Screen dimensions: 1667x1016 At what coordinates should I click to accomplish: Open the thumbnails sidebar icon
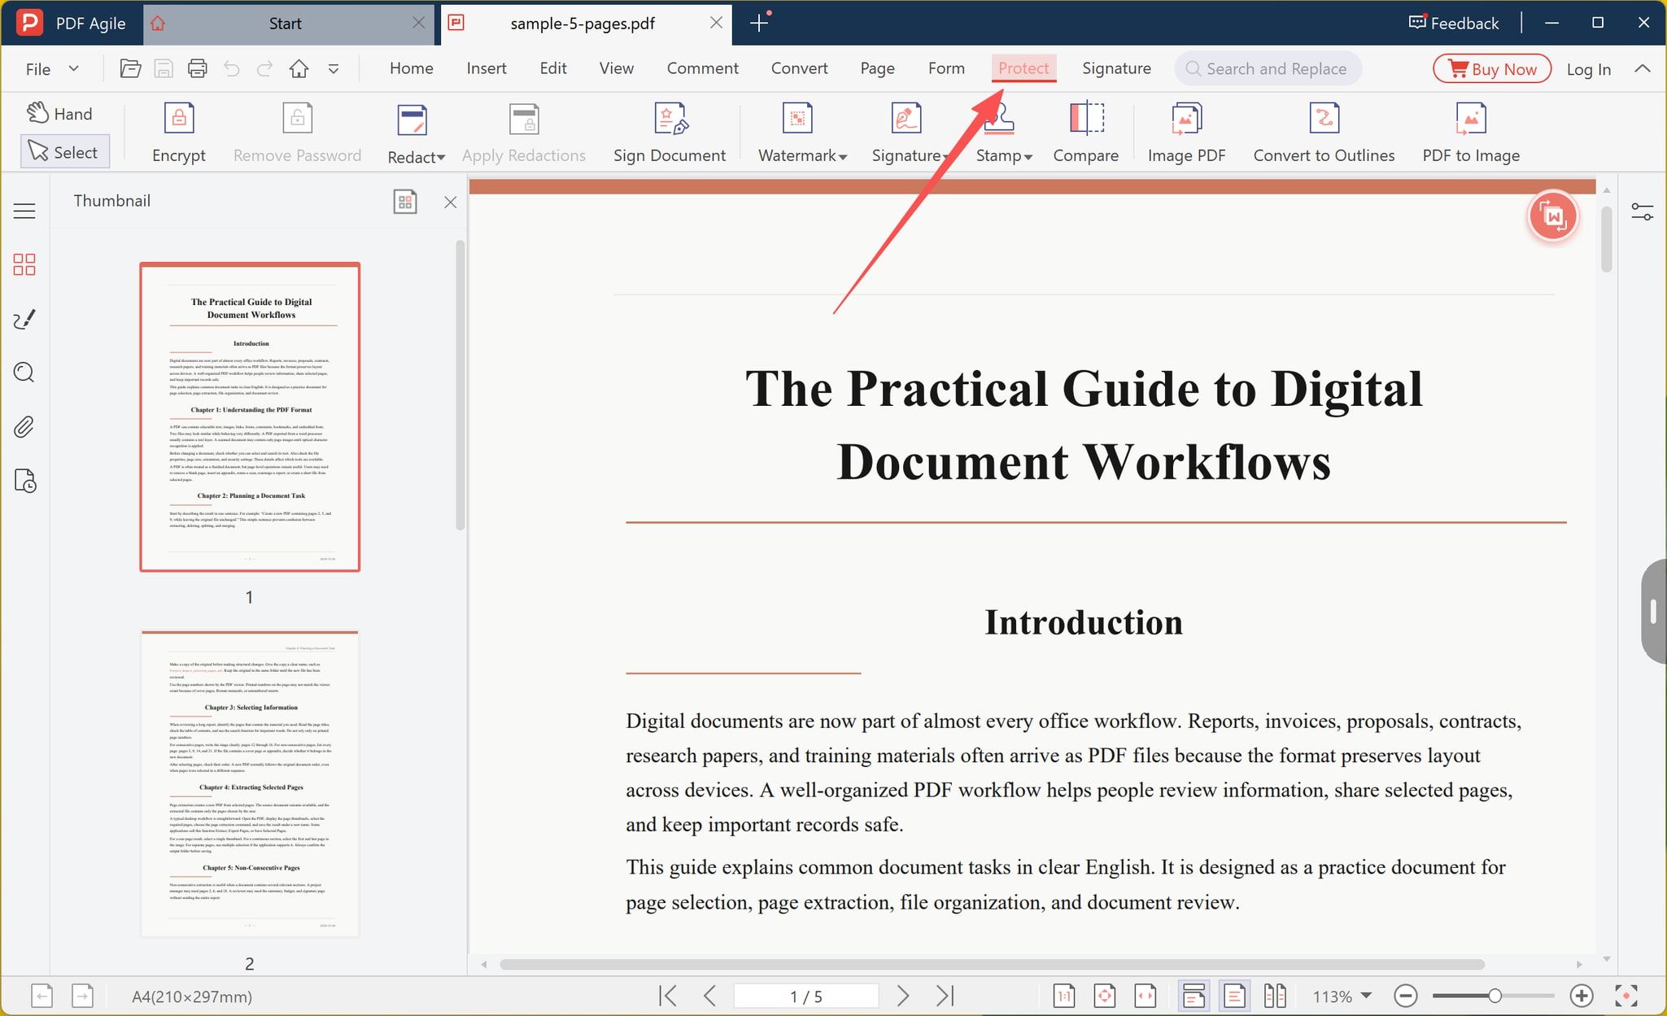coord(24,264)
